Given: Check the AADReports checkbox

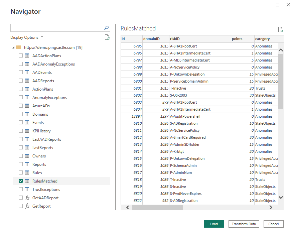Looking at the screenshot, I should (x=21, y=81).
